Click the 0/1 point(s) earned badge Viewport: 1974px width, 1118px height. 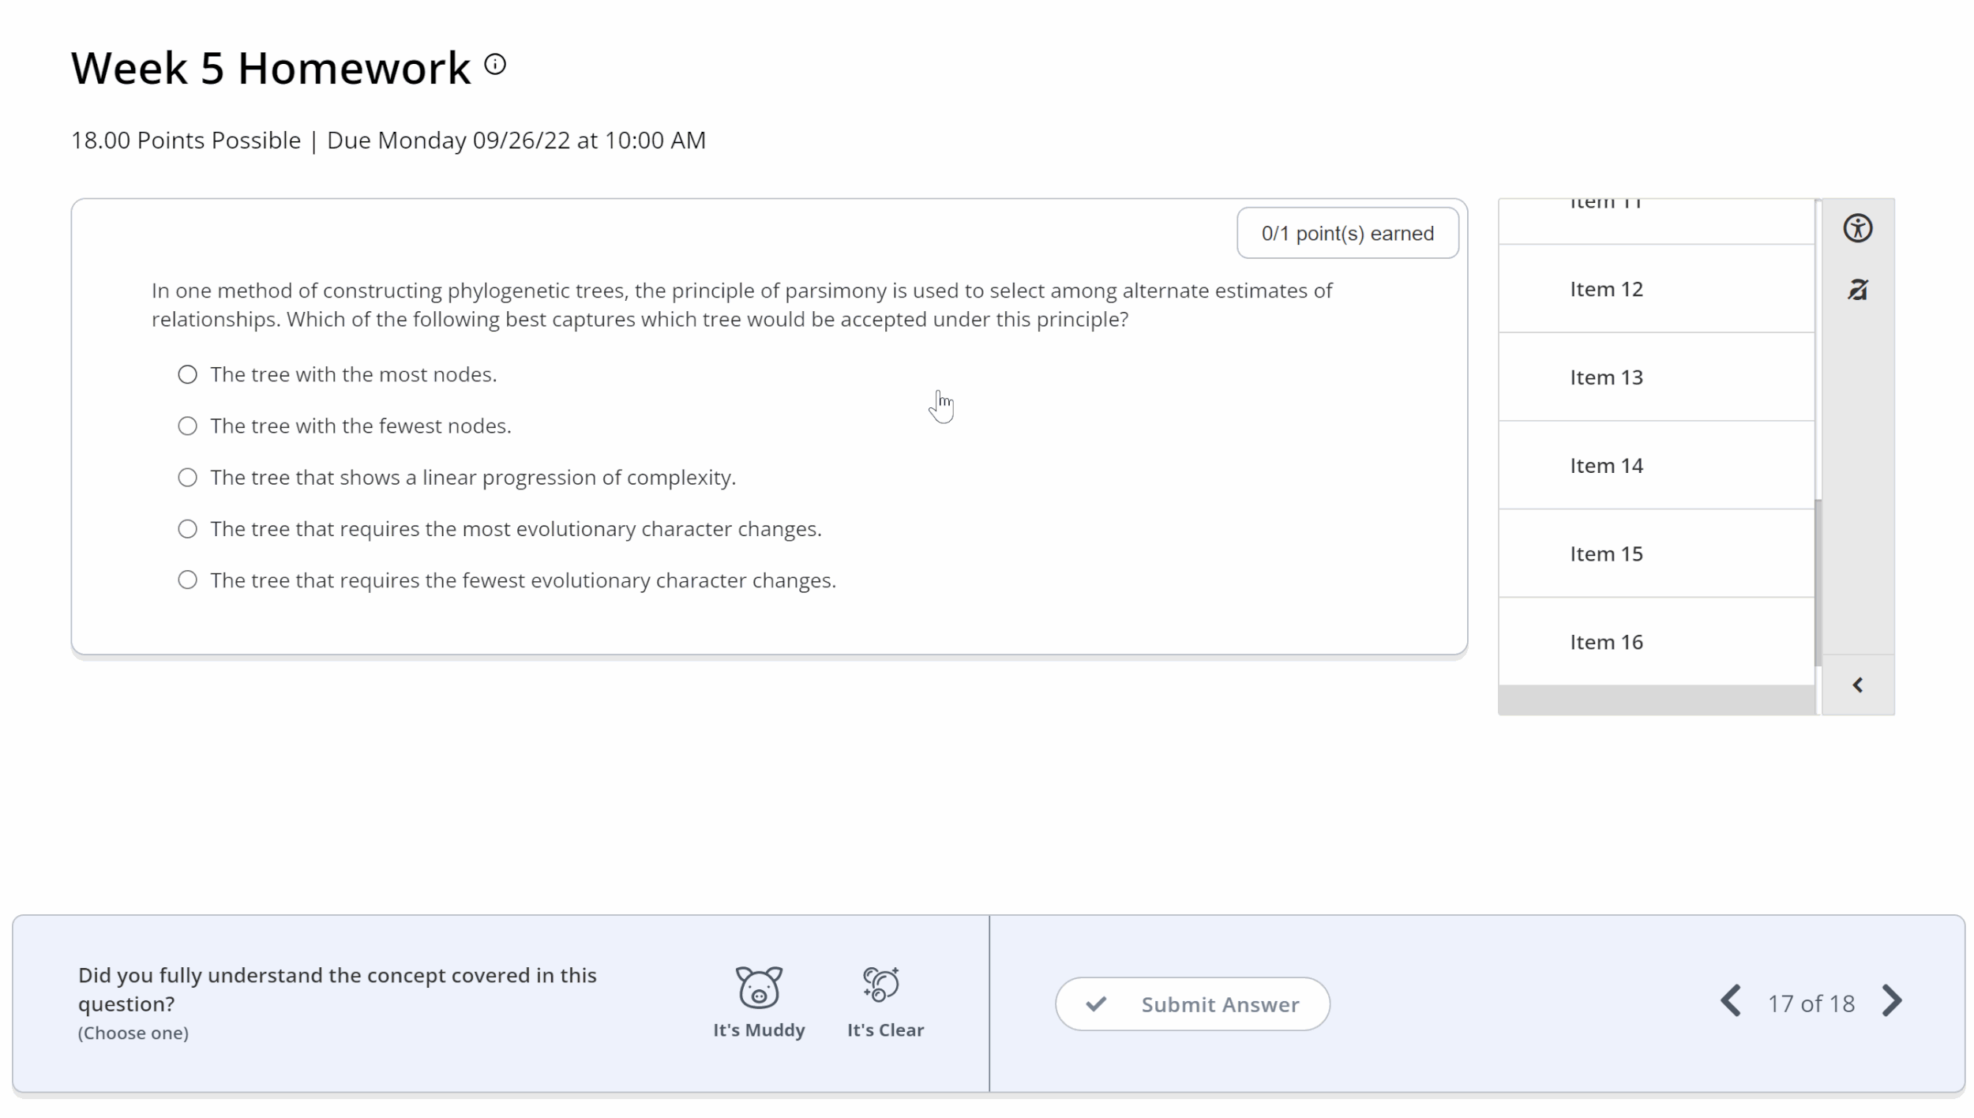[1347, 234]
